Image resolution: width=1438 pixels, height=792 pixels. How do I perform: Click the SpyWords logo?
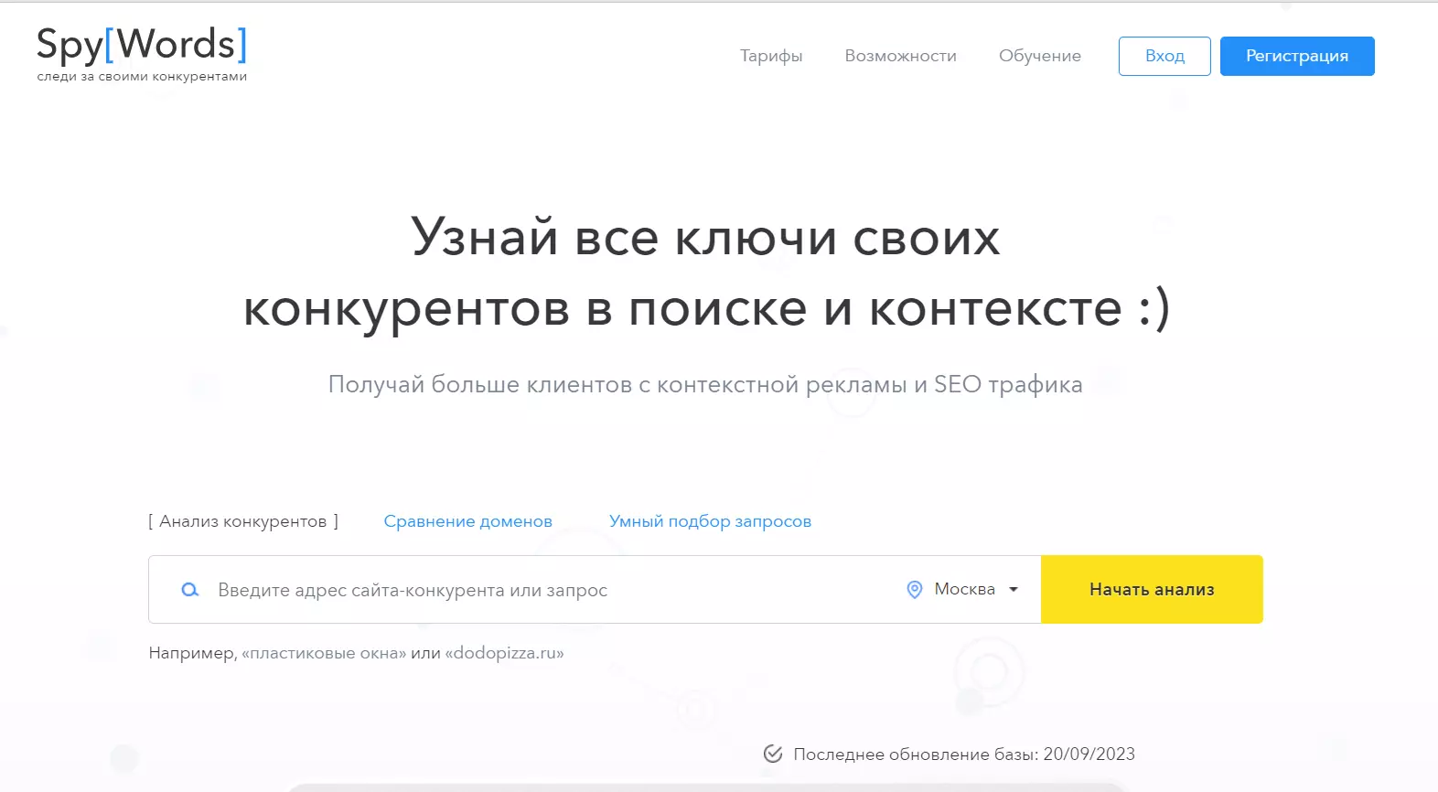click(142, 45)
